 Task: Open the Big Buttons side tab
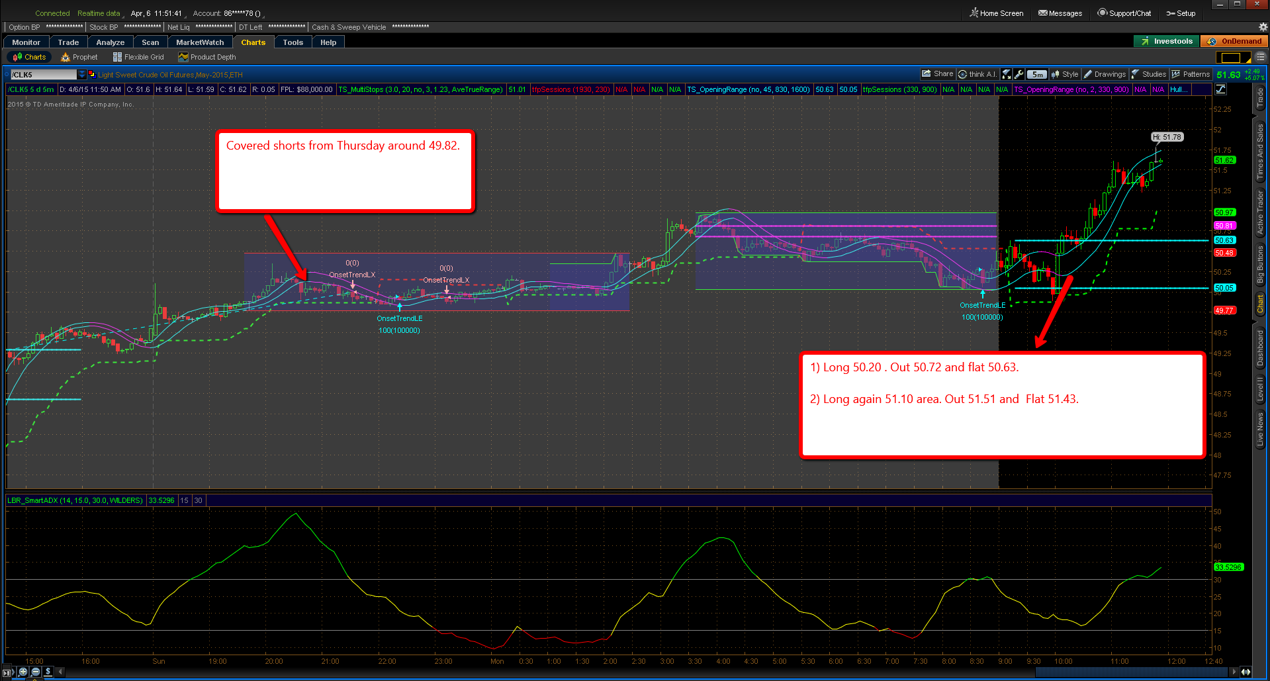tap(1259, 265)
